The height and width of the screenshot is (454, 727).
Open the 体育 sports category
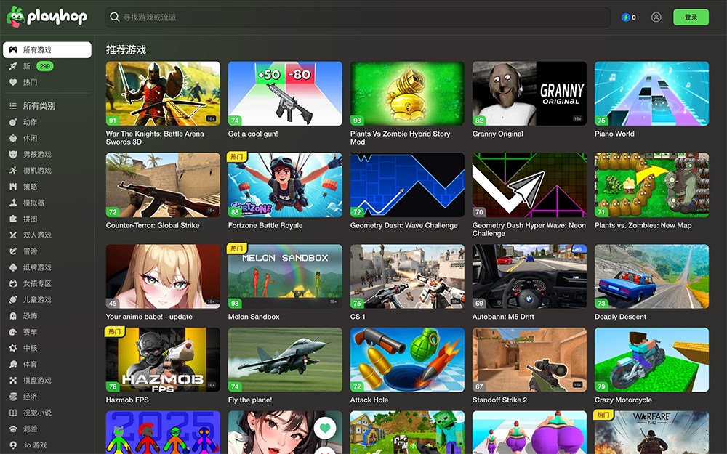point(30,364)
